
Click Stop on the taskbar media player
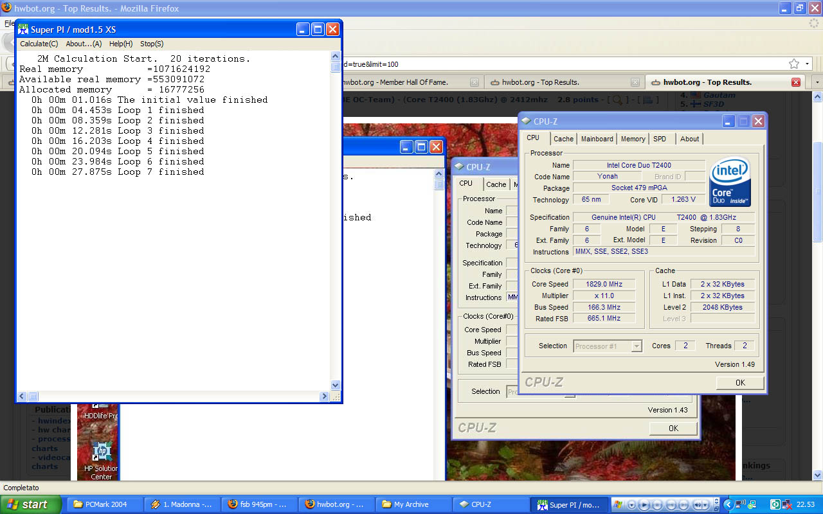click(x=657, y=505)
